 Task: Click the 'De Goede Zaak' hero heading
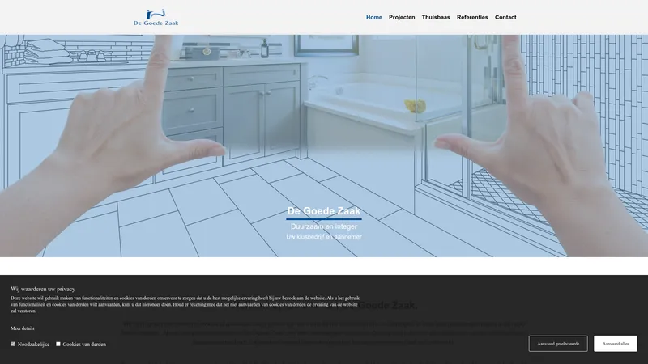click(x=324, y=211)
